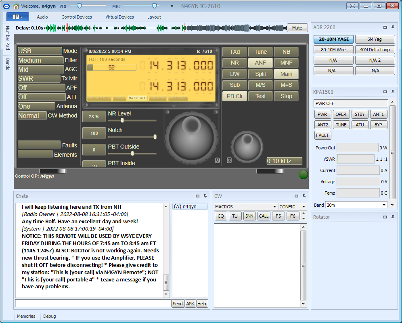Maximize the Rotator panel
402x323 pixels.
(x=385, y=217)
